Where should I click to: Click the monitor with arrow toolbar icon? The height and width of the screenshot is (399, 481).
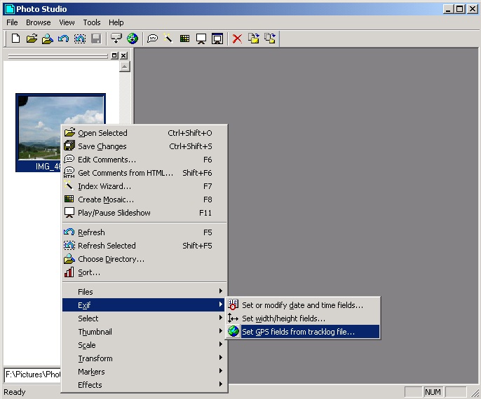click(116, 38)
